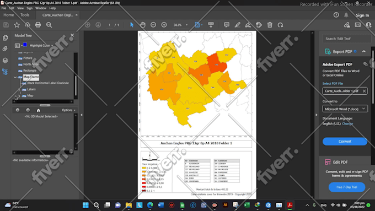
Task: Click the page number field
Action: [x=110, y=25]
